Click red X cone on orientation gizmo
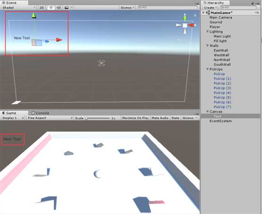262x214 pixels. click(x=191, y=25)
